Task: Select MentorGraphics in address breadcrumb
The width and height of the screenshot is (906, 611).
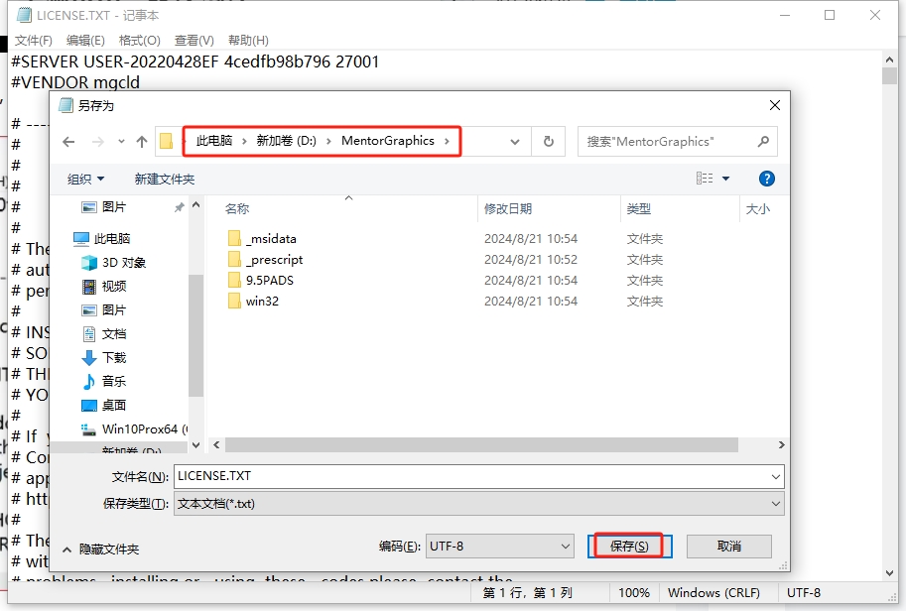Action: tap(388, 141)
